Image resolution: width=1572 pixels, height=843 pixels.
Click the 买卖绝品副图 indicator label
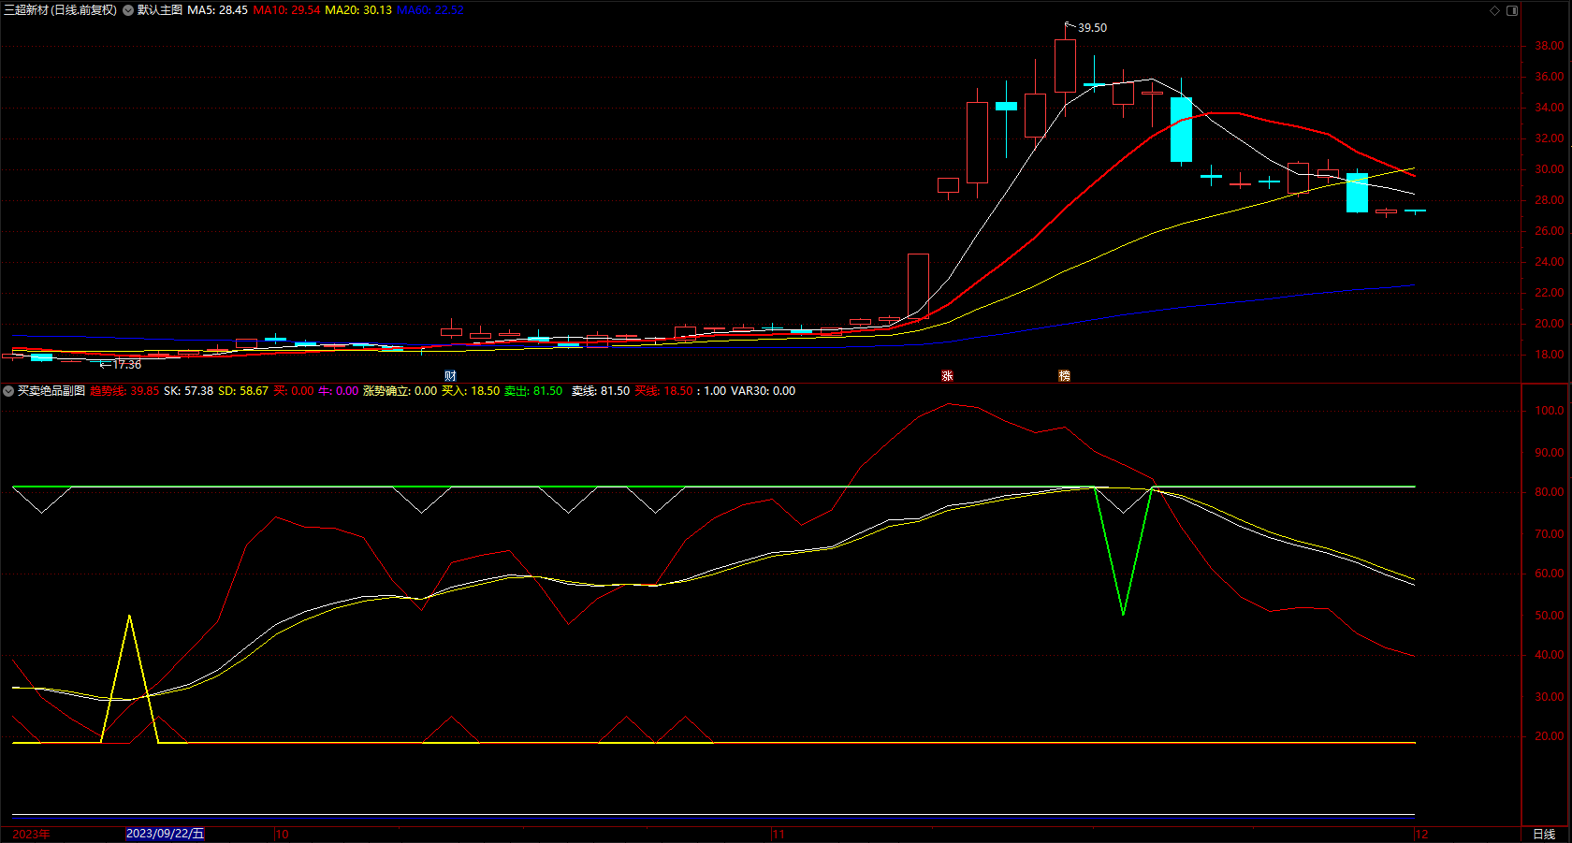click(x=51, y=391)
